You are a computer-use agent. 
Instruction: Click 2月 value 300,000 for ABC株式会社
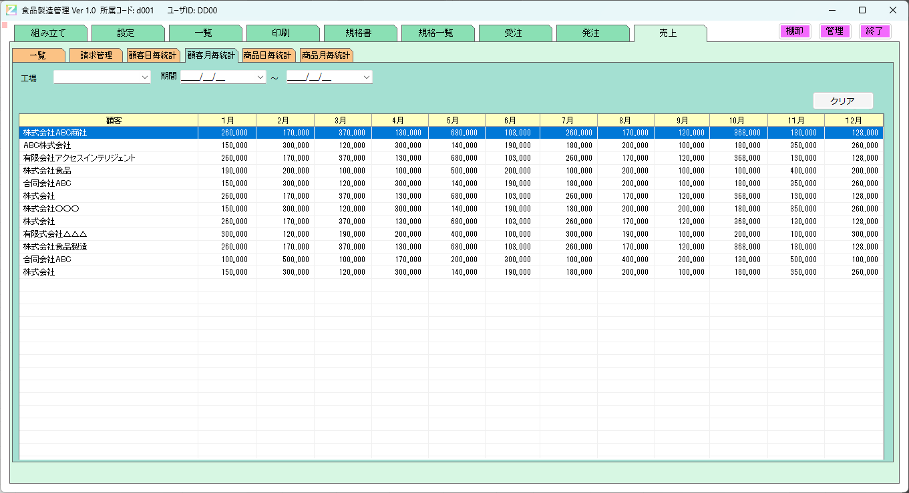point(296,146)
